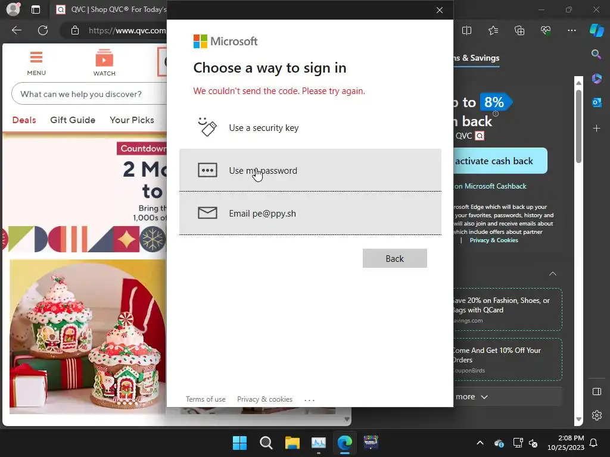Go back with the browser back arrow
This screenshot has width=610, height=457.
click(x=17, y=30)
